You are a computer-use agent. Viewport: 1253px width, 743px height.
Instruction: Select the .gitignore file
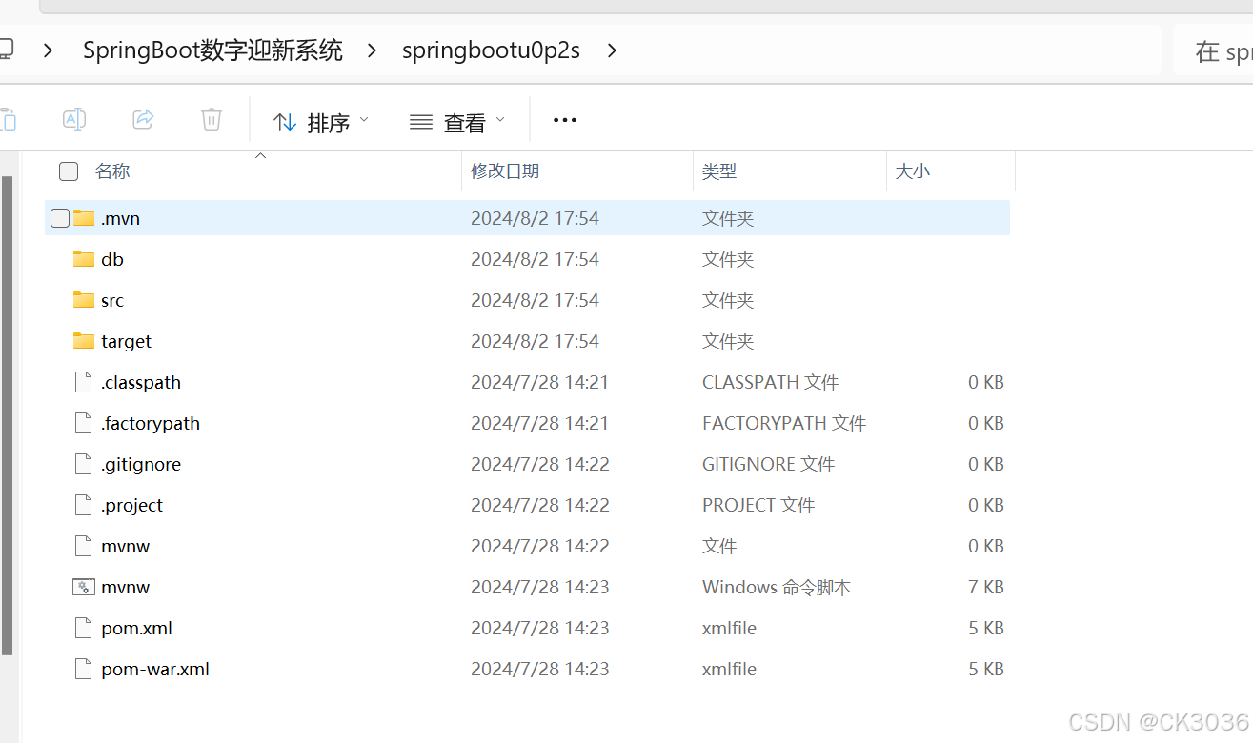pos(141,464)
